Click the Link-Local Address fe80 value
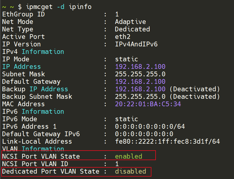The image size is (234, 179). tap(167, 141)
